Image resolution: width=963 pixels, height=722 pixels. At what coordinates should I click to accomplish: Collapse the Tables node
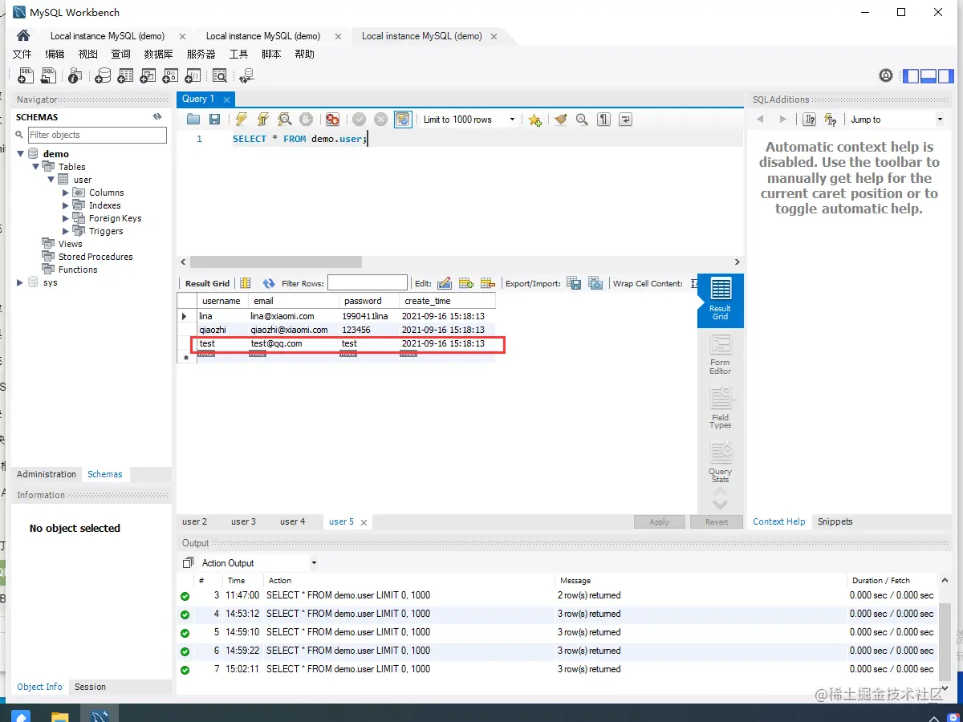pyautogui.click(x=35, y=167)
